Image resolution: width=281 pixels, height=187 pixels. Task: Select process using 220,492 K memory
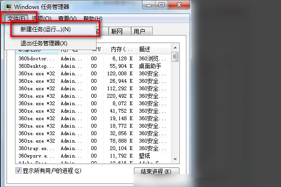point(93,96)
